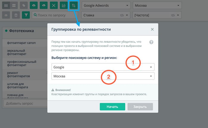Focus the 'Поиск по запросу' search field
Image resolution: width=208 pixels, height=128 pixels.
point(55,15)
